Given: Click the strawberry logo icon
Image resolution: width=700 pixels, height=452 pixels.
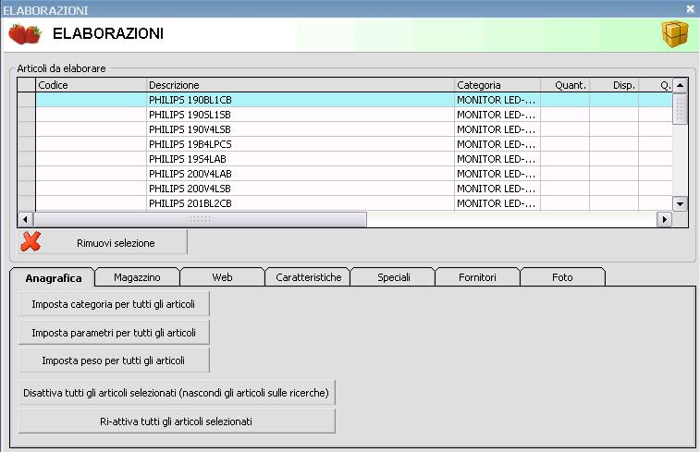Looking at the screenshot, I should 25,34.
